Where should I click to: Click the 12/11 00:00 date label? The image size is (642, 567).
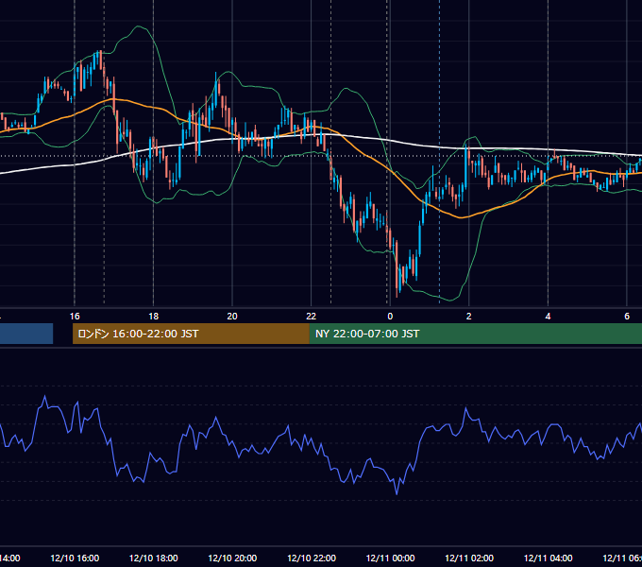[390, 558]
